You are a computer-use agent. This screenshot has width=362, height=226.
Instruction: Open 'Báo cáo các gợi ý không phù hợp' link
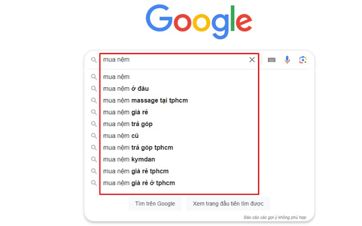click(275, 217)
